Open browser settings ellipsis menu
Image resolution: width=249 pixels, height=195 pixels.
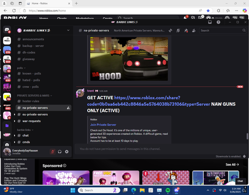237,10
